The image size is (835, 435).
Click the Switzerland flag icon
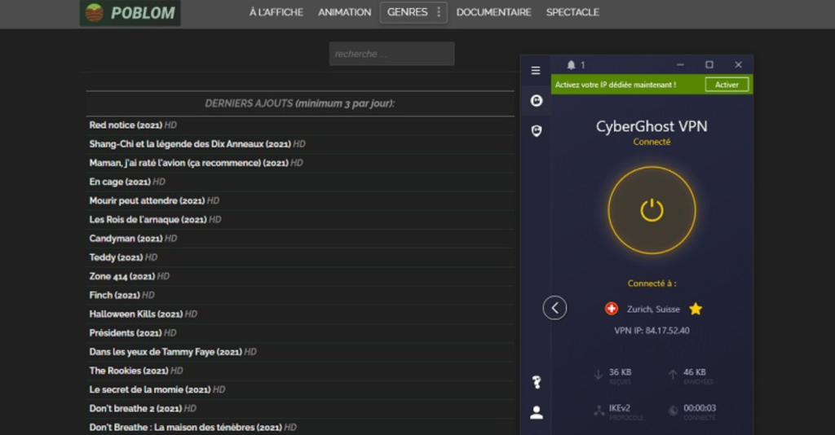tap(612, 309)
